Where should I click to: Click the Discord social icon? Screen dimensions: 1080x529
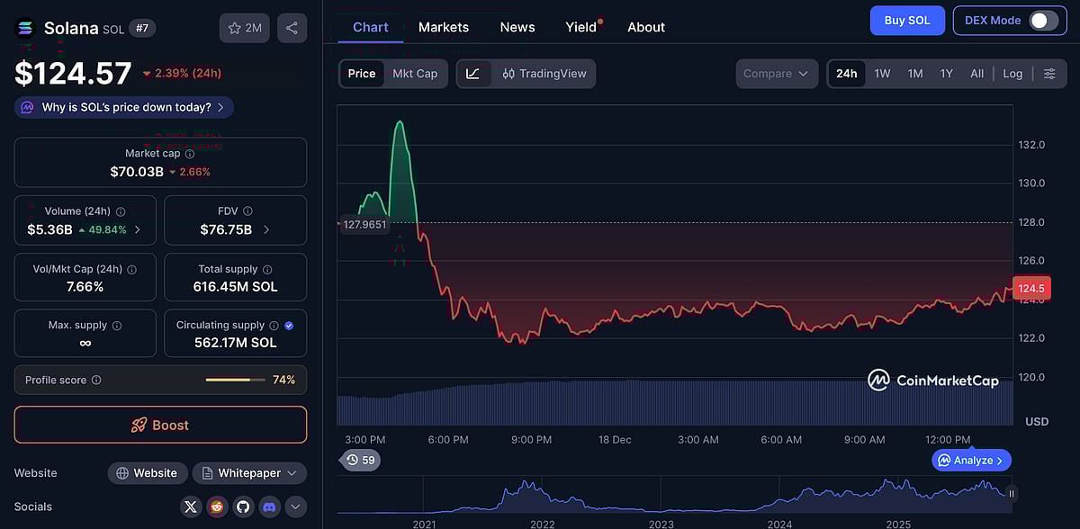269,507
